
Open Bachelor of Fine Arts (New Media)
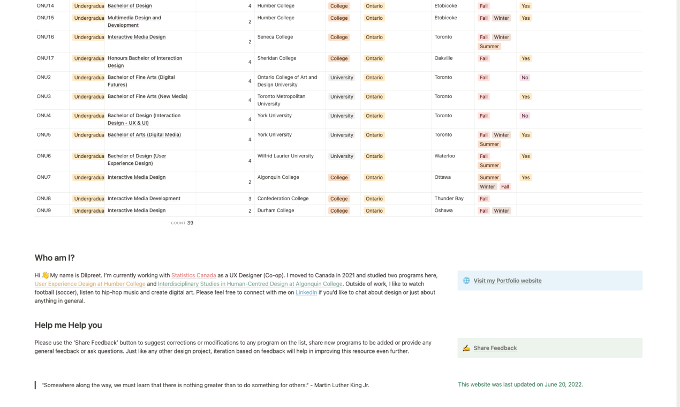147,96
